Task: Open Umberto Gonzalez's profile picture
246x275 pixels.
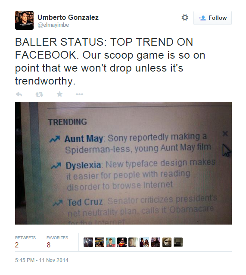Action: [x=24, y=20]
